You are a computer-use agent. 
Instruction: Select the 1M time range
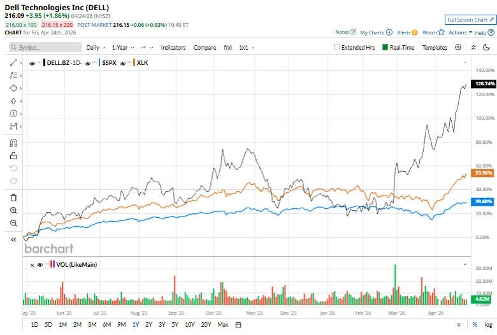coord(62,325)
